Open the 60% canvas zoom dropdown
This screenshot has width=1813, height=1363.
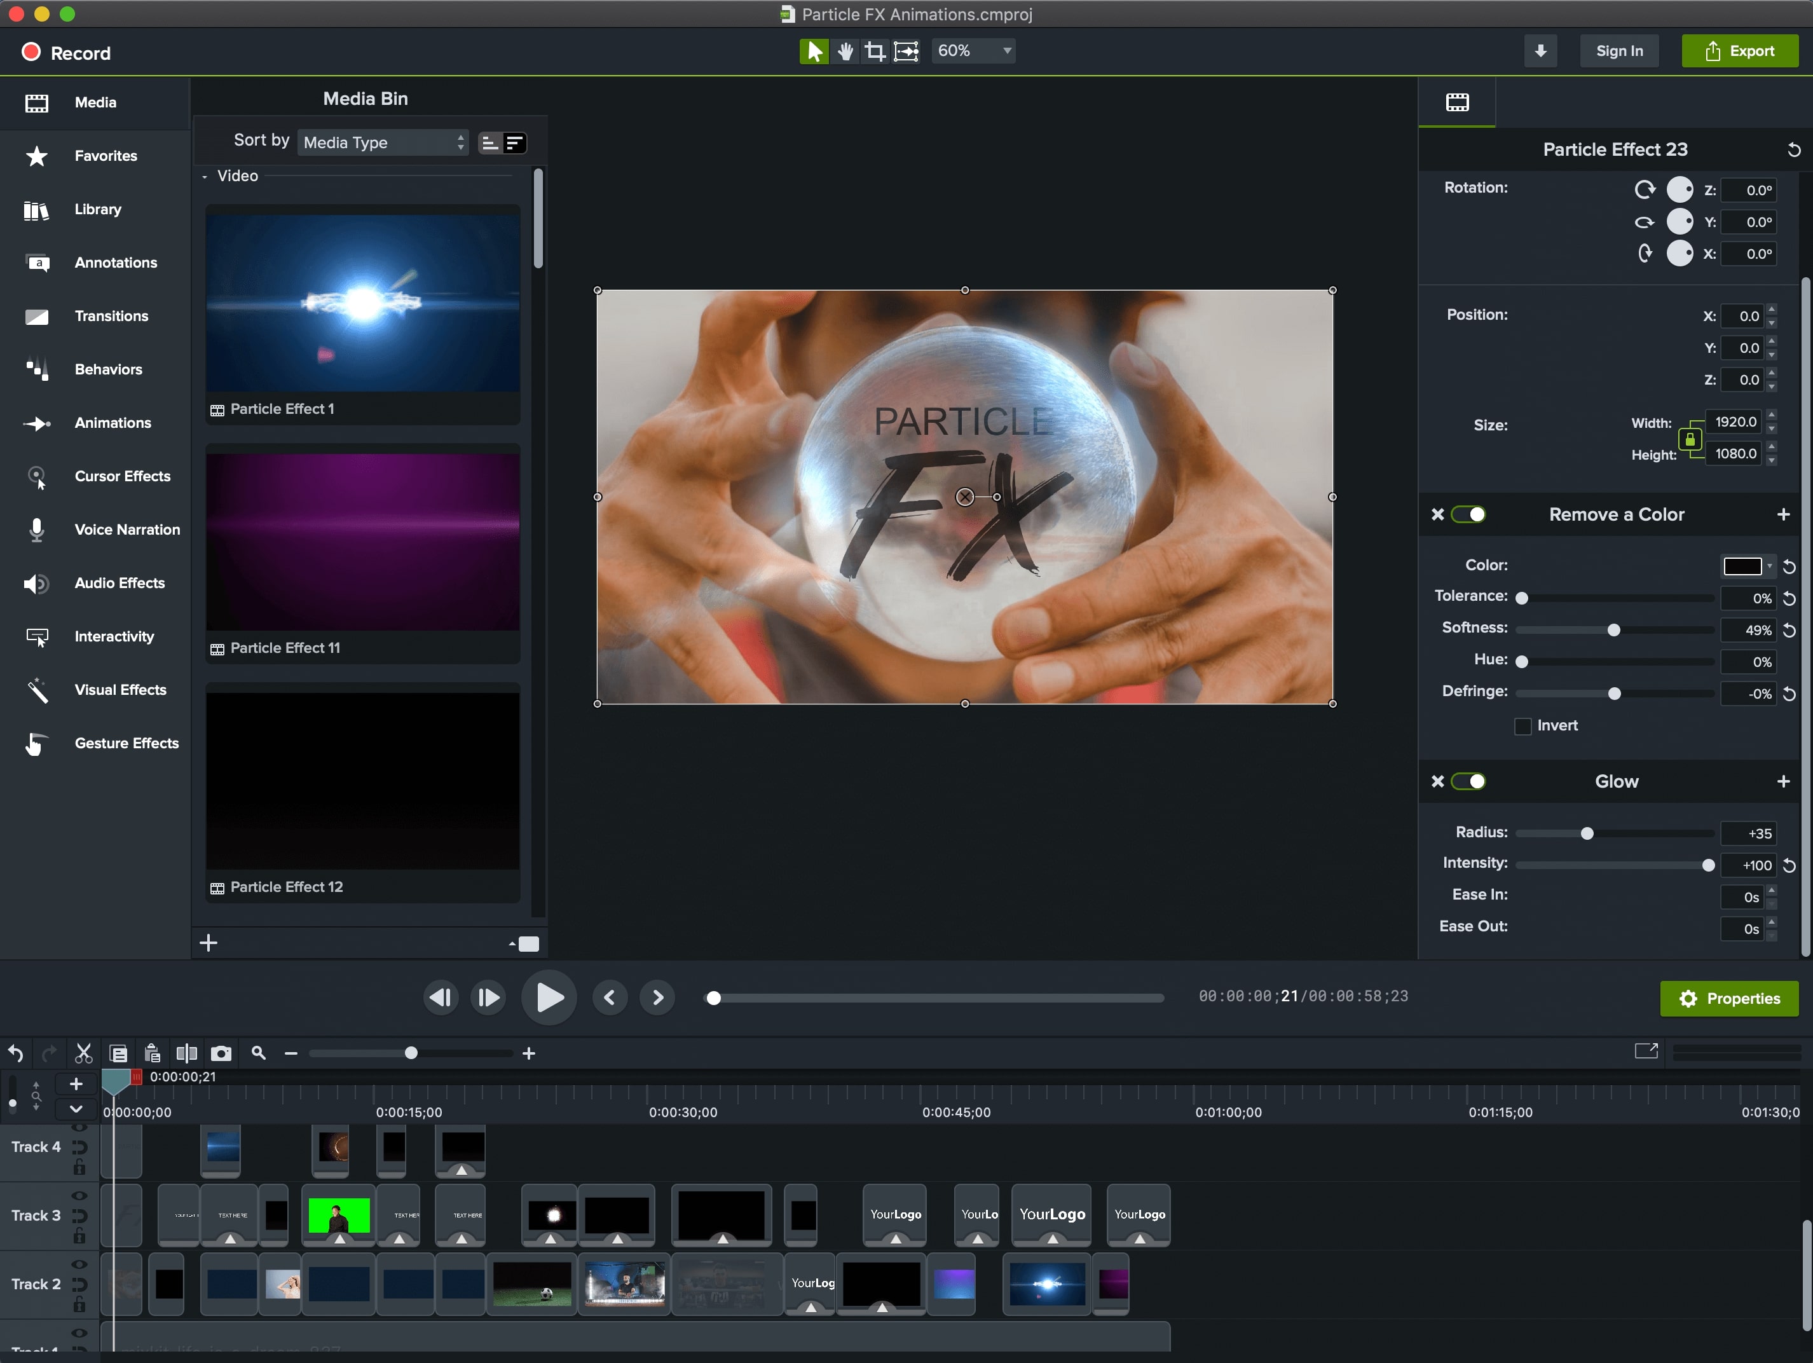coord(974,51)
